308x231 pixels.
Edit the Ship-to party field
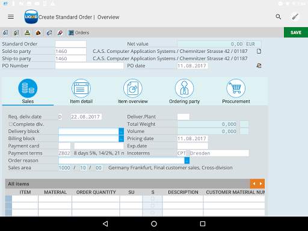click(70, 58)
